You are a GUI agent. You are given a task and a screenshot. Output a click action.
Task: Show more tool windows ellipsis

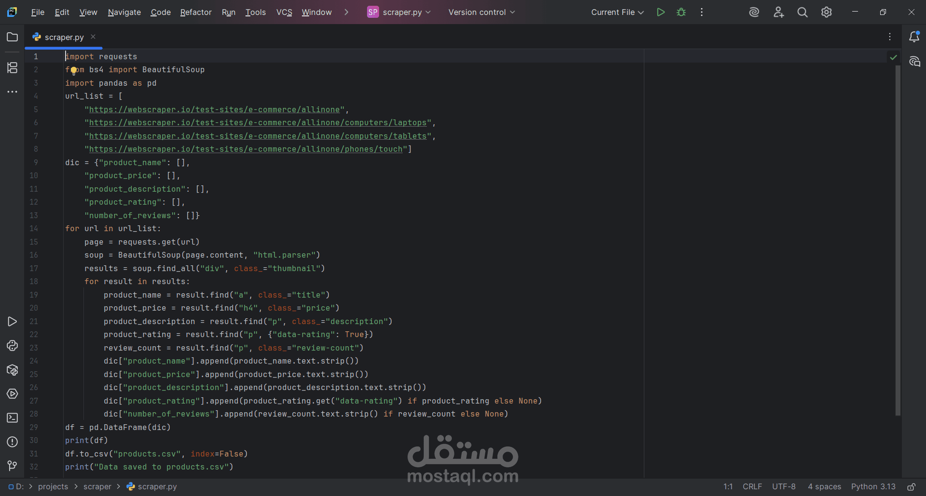pyautogui.click(x=13, y=91)
